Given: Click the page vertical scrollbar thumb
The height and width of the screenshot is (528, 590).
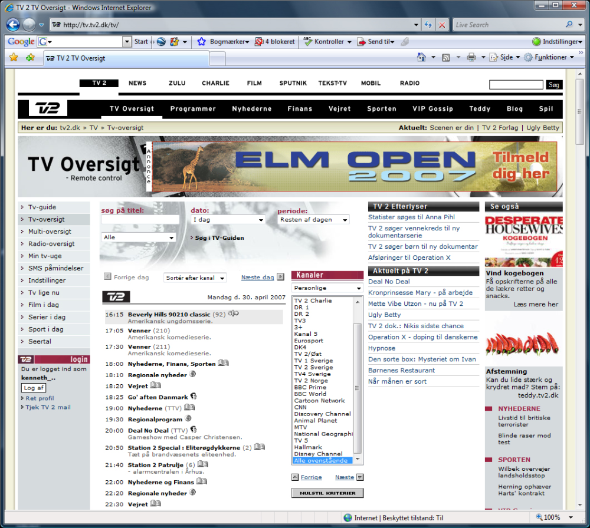Looking at the screenshot, I should tap(580, 111).
